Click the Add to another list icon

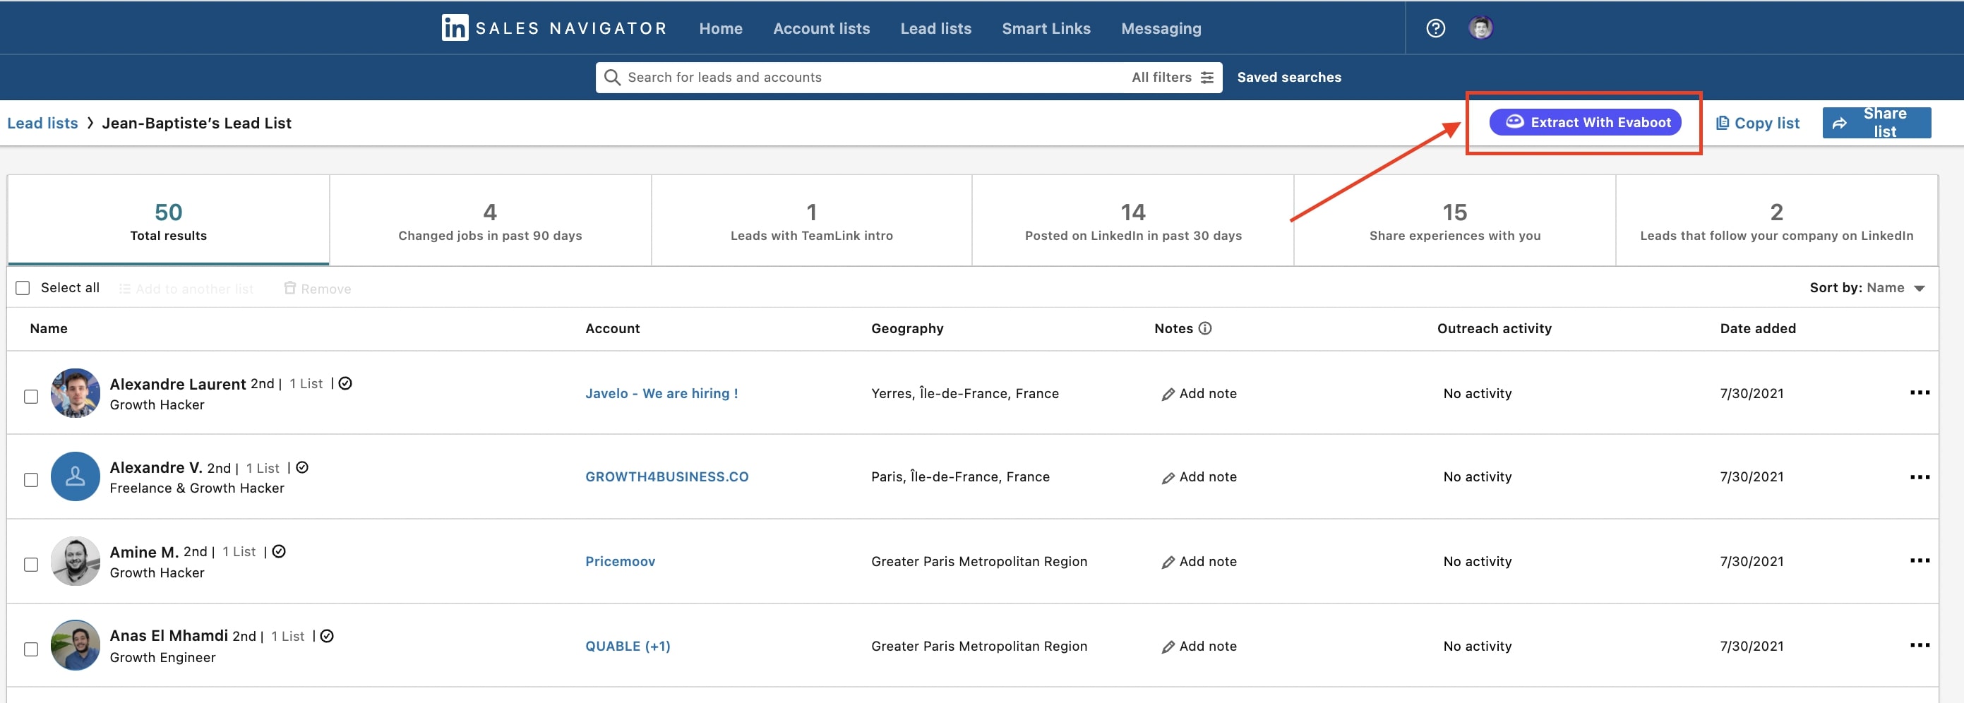(124, 288)
